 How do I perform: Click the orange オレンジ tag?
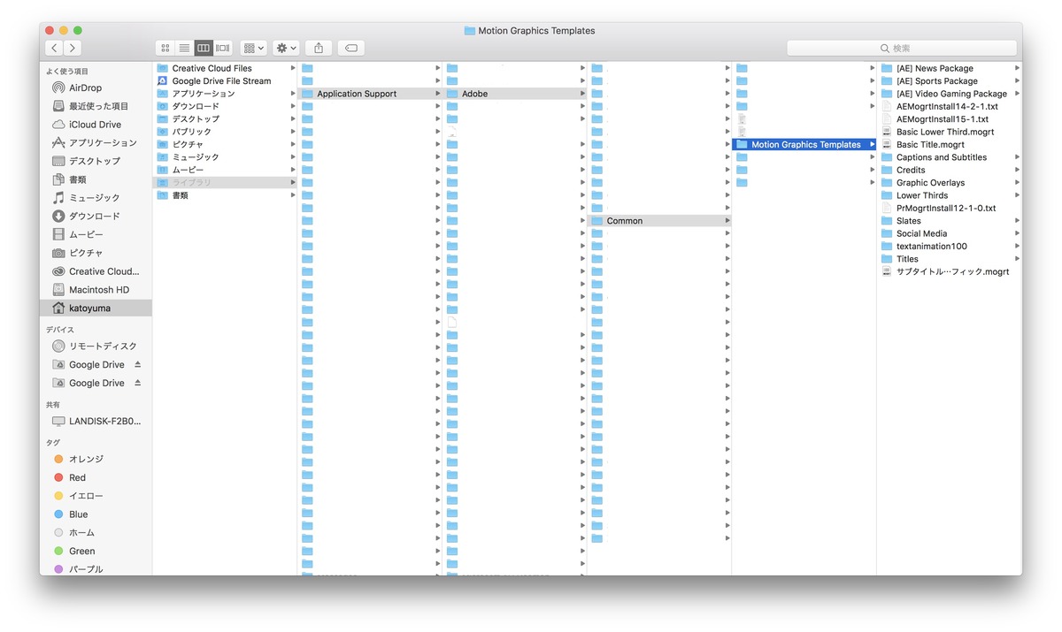click(x=86, y=459)
